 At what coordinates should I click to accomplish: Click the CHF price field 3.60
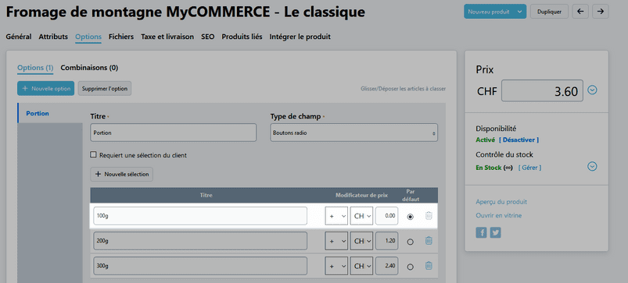coord(542,90)
